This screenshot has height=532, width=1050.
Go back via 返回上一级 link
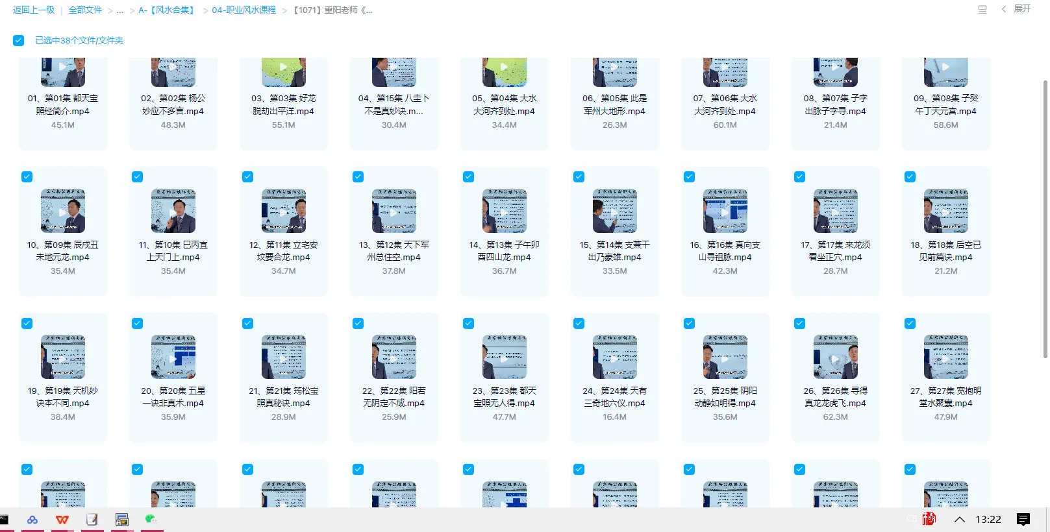(34, 10)
